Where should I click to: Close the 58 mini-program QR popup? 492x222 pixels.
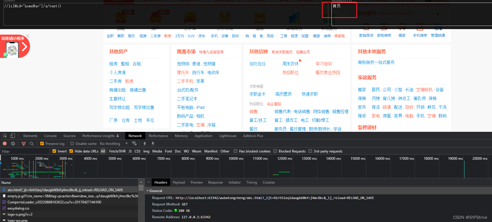pyautogui.click(x=28, y=36)
